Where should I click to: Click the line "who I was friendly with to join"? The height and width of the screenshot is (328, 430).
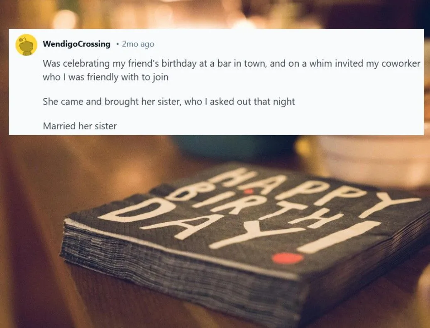coord(105,77)
